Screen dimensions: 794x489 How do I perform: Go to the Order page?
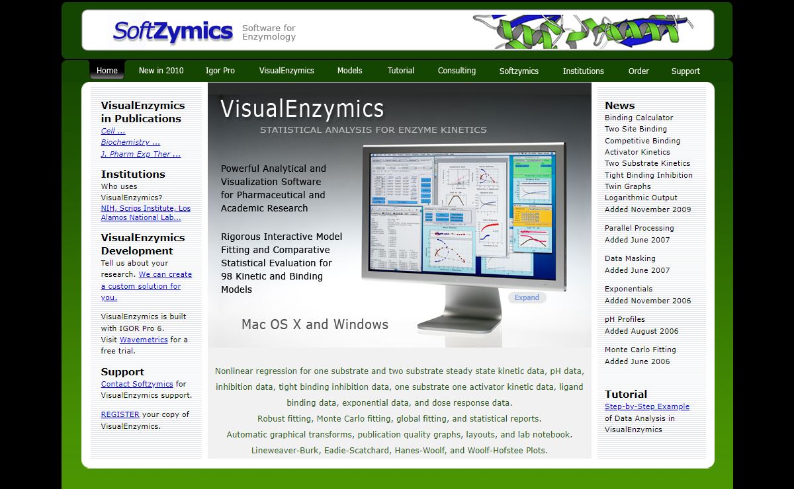pos(639,71)
